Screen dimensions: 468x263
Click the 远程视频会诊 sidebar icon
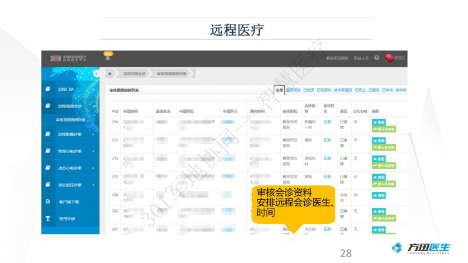coord(48,106)
